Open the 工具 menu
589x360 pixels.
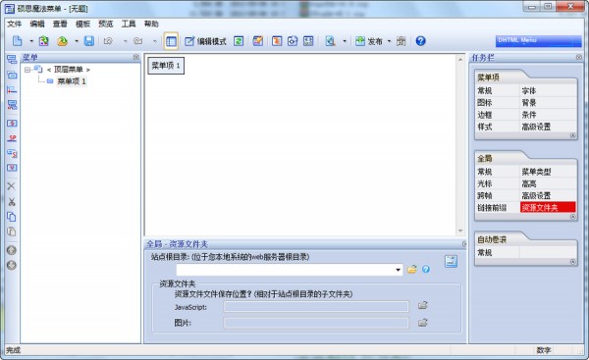(128, 24)
